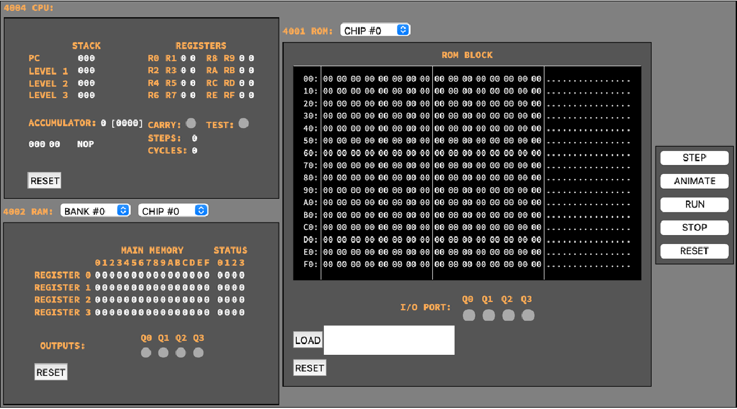Click RAM outputs Q2 indicator
The height and width of the screenshot is (409, 737).
click(x=181, y=352)
